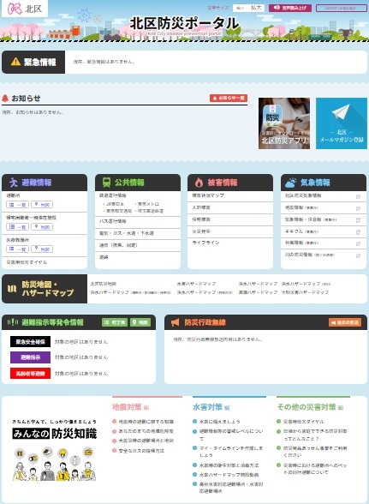Open the 住宅被害 link

point(201,219)
